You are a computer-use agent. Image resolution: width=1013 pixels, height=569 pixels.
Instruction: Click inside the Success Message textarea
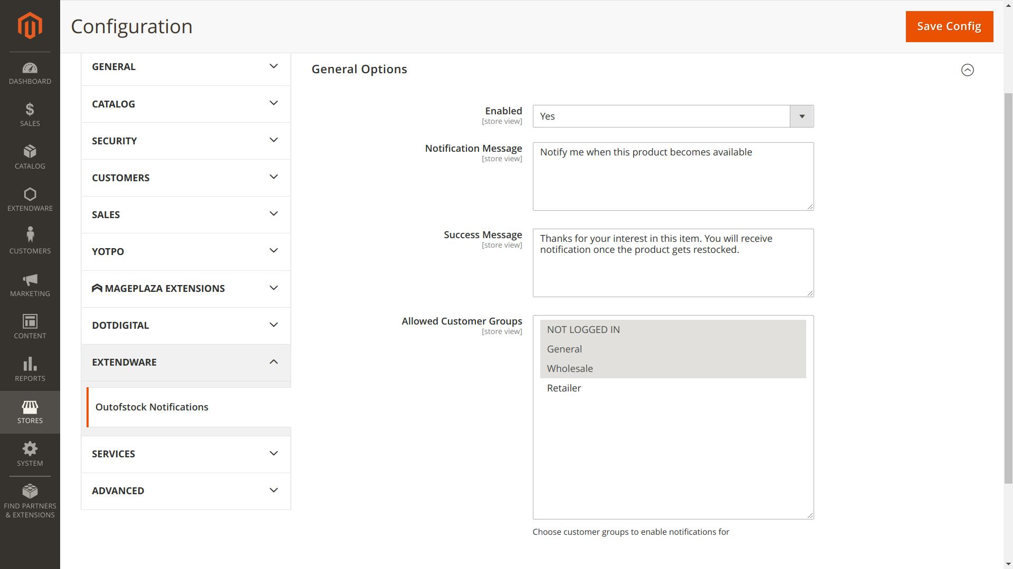(673, 263)
